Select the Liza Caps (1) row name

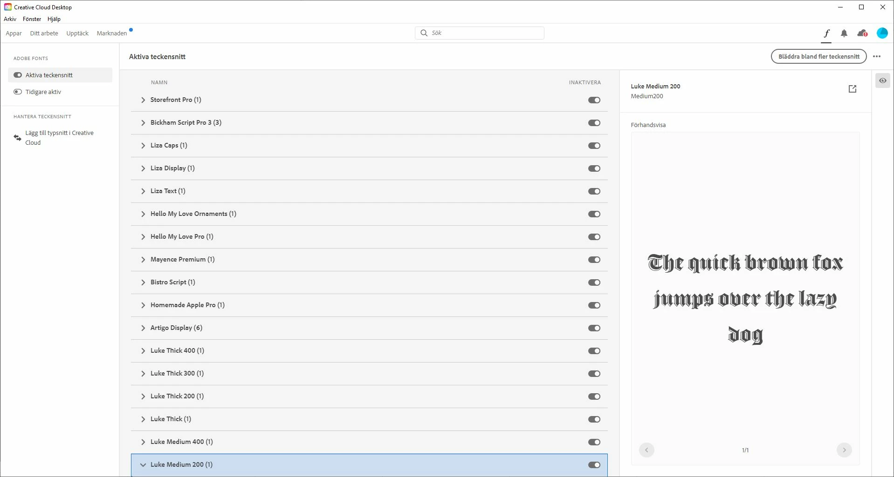coord(169,145)
